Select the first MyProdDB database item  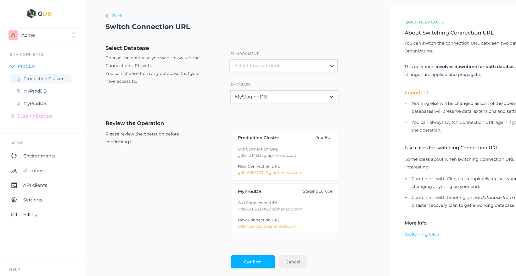35,91
